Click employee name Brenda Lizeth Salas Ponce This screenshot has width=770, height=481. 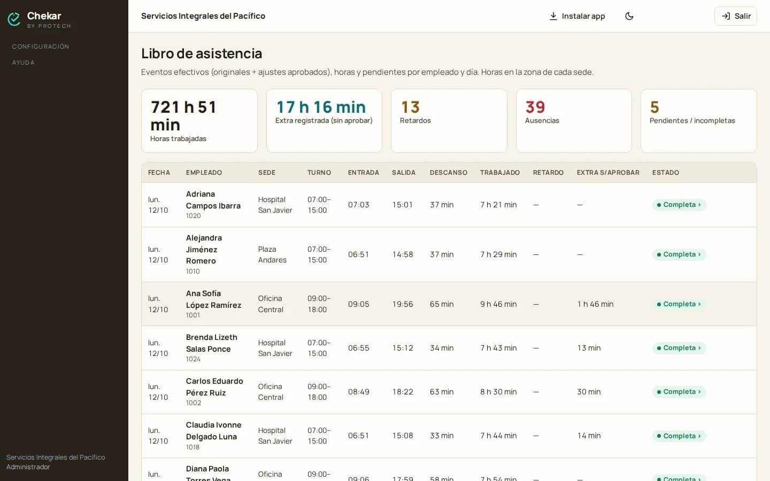click(212, 343)
